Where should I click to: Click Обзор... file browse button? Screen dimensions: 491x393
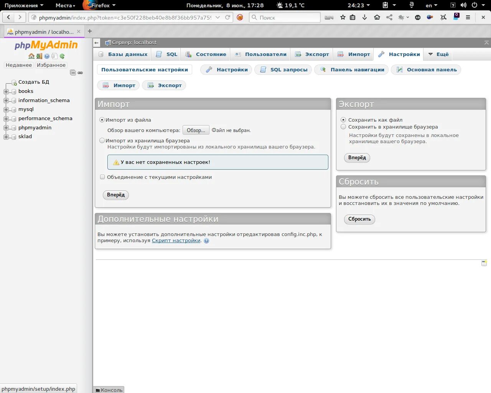point(196,130)
